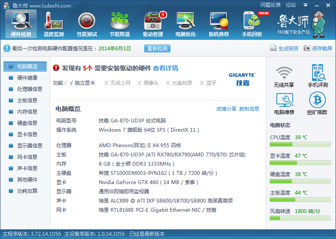The image size is (336, 239).
Task: Click 已经是最新版本 status text
Action: pos(147,234)
